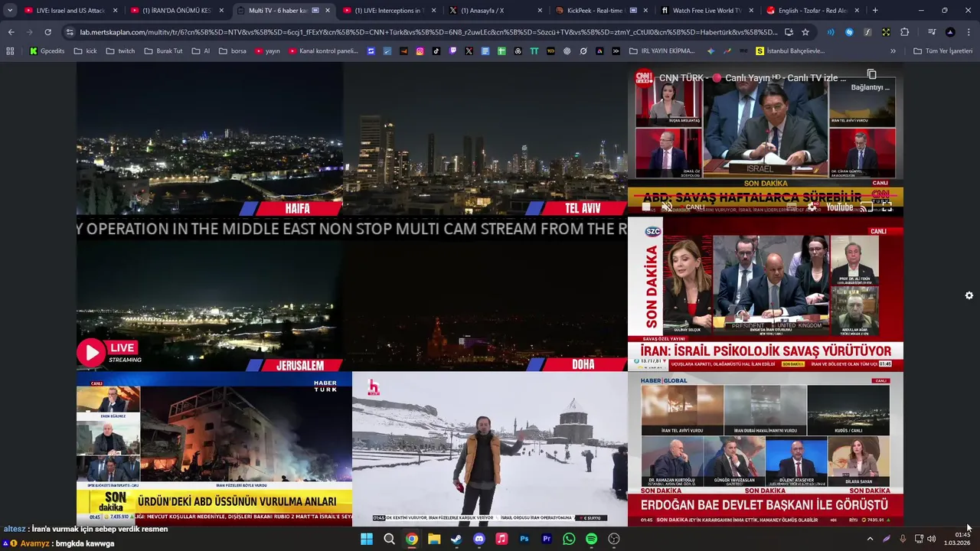Open IRL YAYIN EKİPMA... bookmarks folder
Screen dimensions: 980x551
click(662, 51)
